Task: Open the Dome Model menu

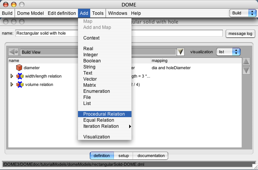Action: 31,13
